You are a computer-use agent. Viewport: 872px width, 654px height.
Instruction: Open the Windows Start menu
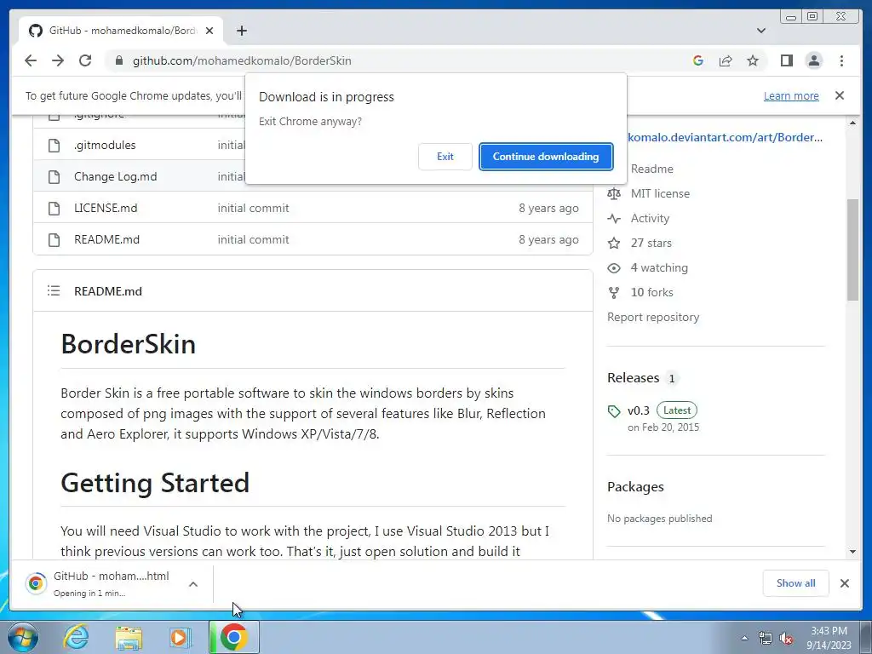pyautogui.click(x=23, y=637)
